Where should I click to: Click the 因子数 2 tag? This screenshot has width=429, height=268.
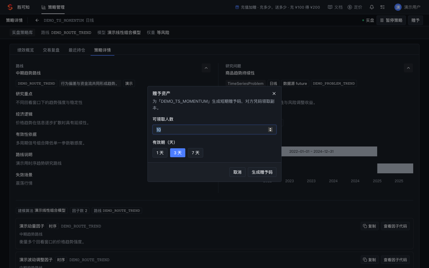click(80, 211)
